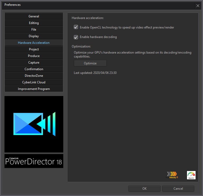Disable OpenCL technology checkbox
The height and width of the screenshot is (196, 203).
pyautogui.click(x=76, y=27)
